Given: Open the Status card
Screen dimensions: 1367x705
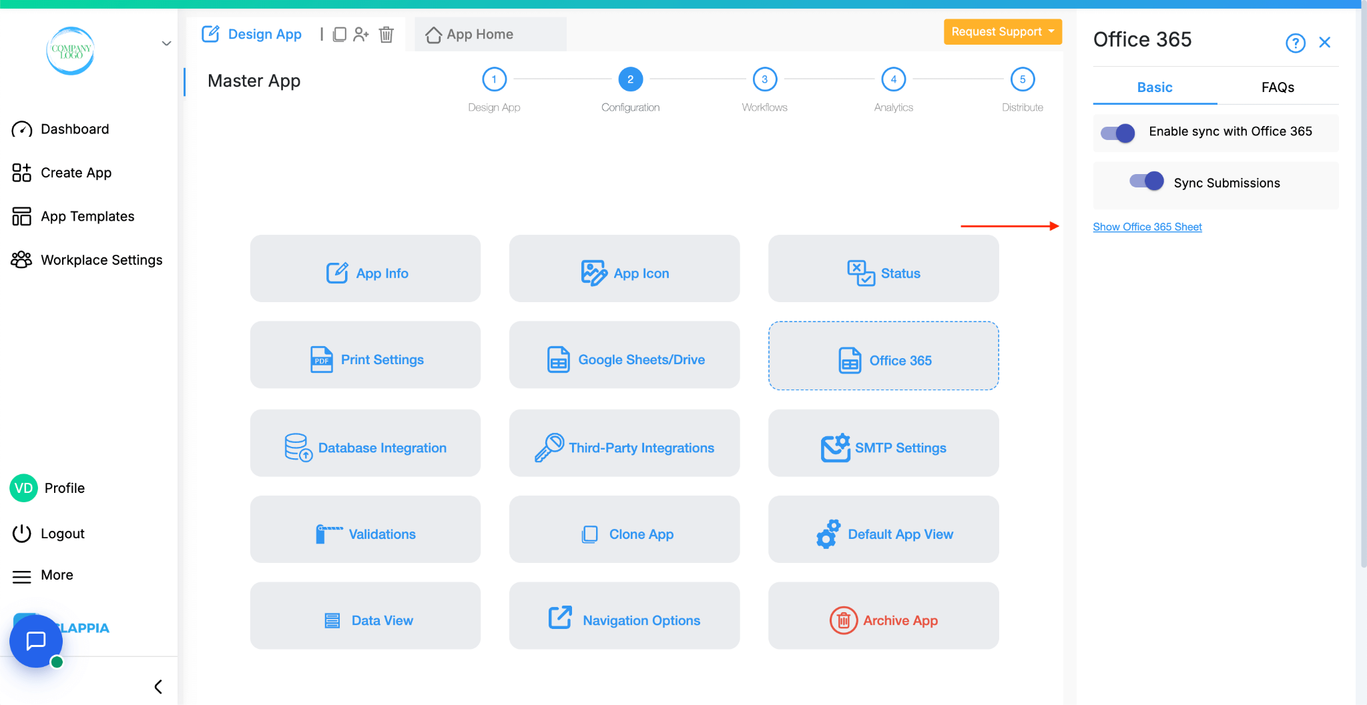Looking at the screenshot, I should tap(883, 268).
